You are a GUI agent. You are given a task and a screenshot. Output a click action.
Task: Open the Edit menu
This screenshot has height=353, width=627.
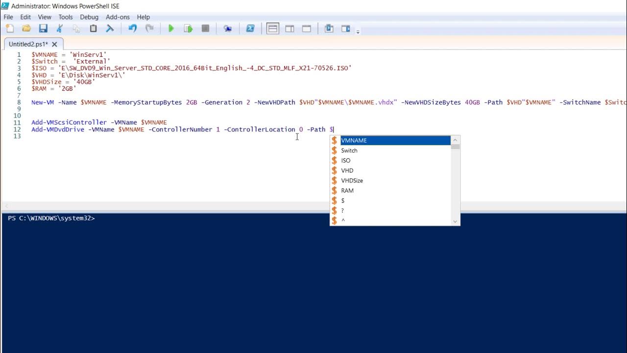pyautogui.click(x=25, y=17)
